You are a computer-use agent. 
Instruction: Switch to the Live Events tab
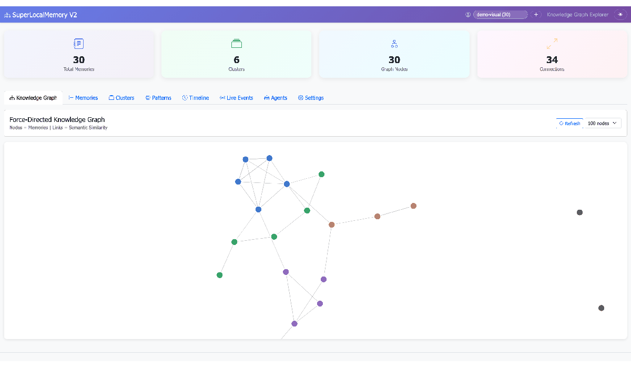click(x=236, y=97)
